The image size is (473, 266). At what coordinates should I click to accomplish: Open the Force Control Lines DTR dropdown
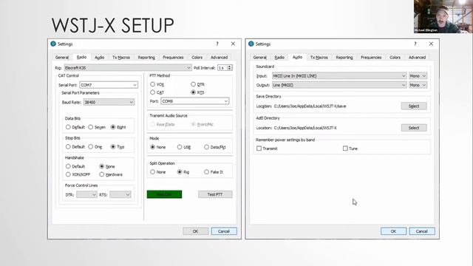86,194
